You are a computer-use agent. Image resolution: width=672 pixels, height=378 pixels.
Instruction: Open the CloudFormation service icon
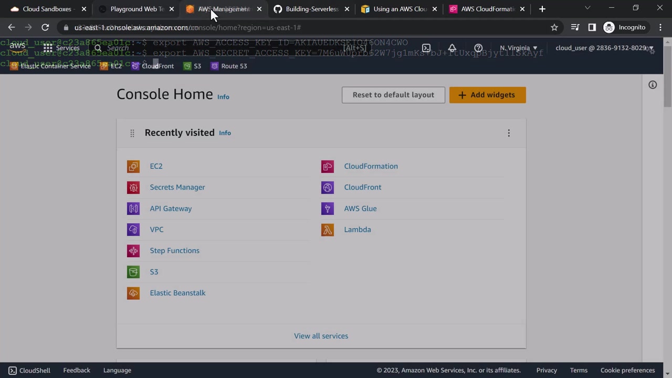pos(328,166)
